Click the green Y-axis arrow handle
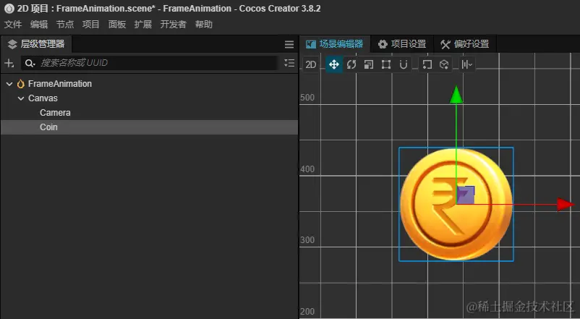The image size is (580, 319). click(x=456, y=94)
